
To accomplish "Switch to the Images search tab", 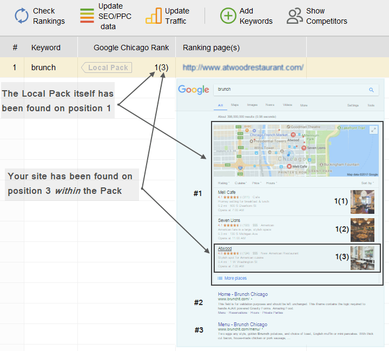I will pos(252,105).
